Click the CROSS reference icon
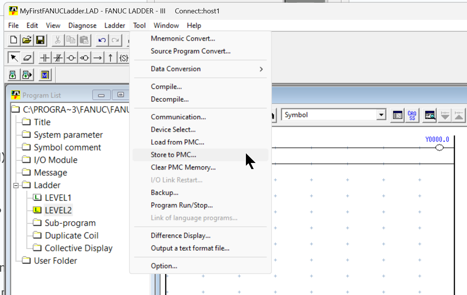Viewport: 467px width, 295px height. pos(412,115)
